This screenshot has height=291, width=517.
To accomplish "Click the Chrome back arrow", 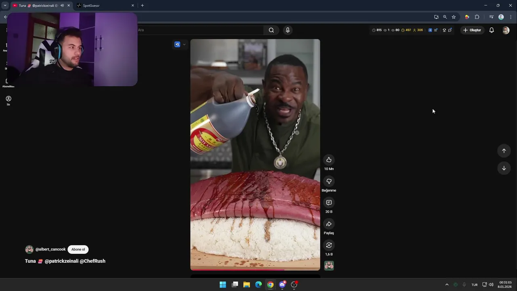I will click(x=5, y=17).
